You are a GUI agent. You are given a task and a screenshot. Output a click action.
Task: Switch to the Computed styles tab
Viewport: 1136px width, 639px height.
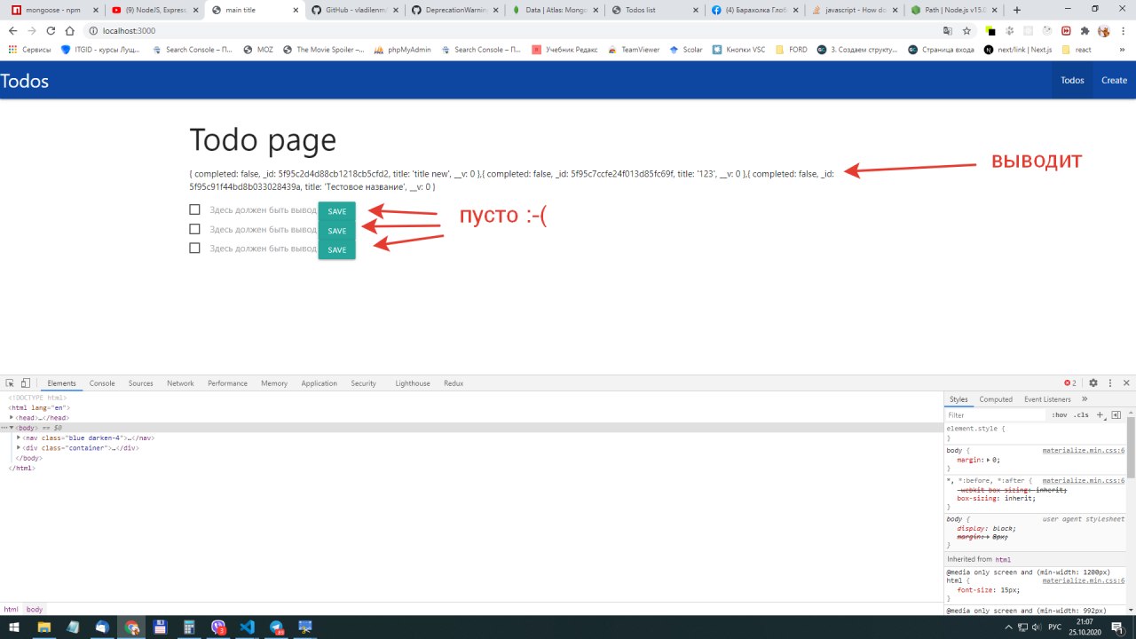(x=996, y=399)
